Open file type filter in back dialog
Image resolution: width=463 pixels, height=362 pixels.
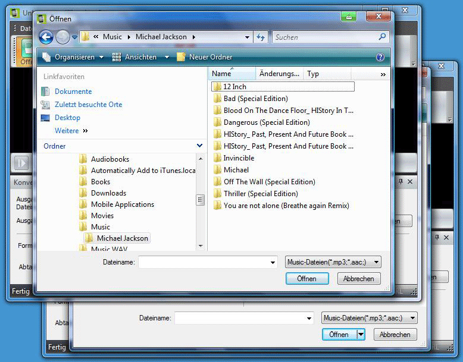(x=370, y=318)
